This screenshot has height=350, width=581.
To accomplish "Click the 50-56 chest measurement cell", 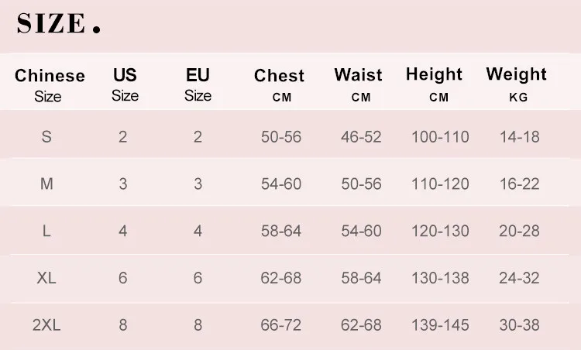I will 281,136.
